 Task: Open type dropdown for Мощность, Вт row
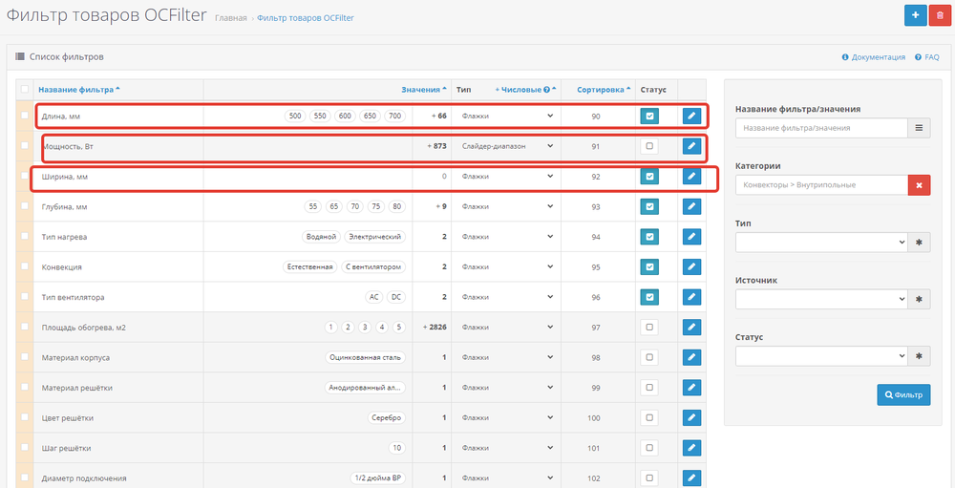pos(507,146)
